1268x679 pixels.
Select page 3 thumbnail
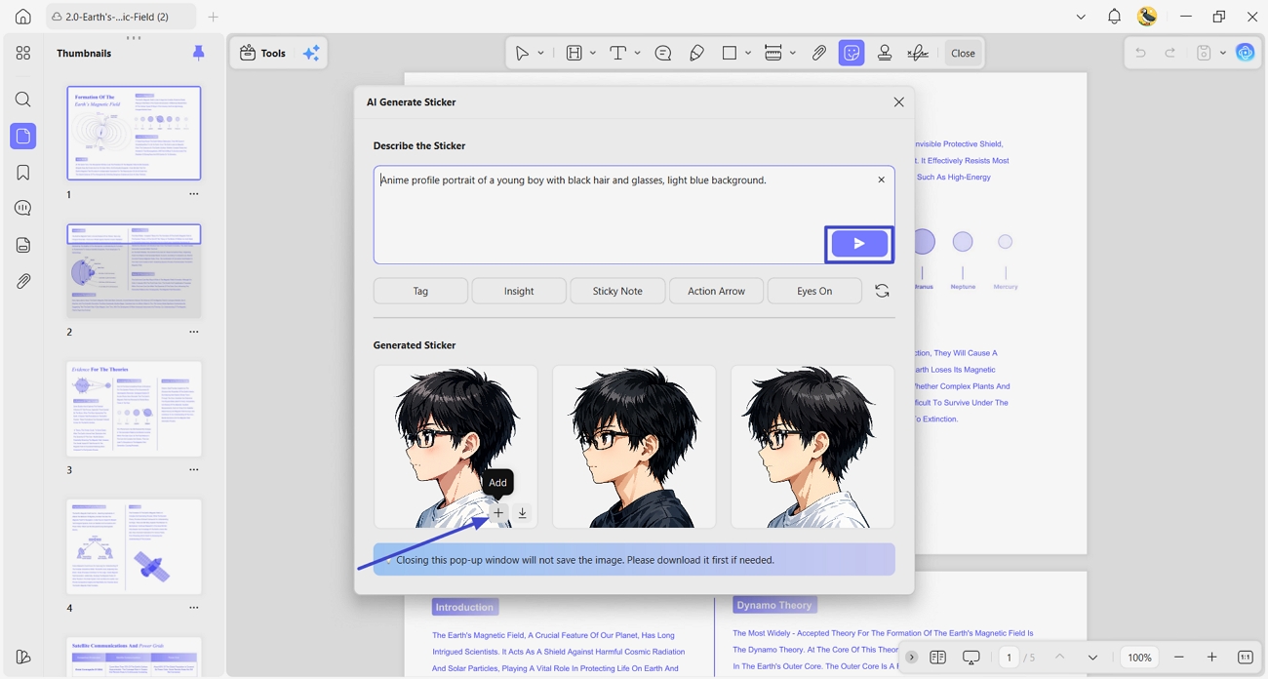click(x=134, y=409)
